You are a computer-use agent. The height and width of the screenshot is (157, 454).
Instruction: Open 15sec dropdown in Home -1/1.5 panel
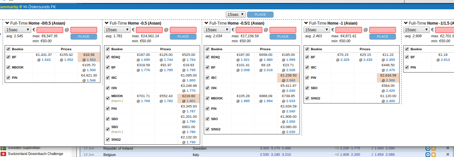click(x=417, y=30)
